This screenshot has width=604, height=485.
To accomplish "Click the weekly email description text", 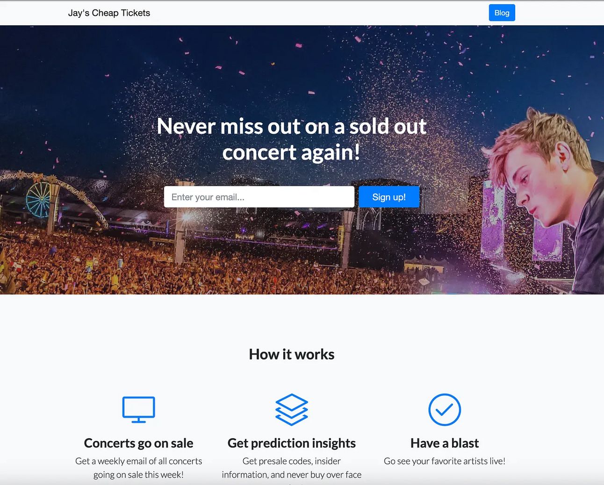I will point(138,468).
